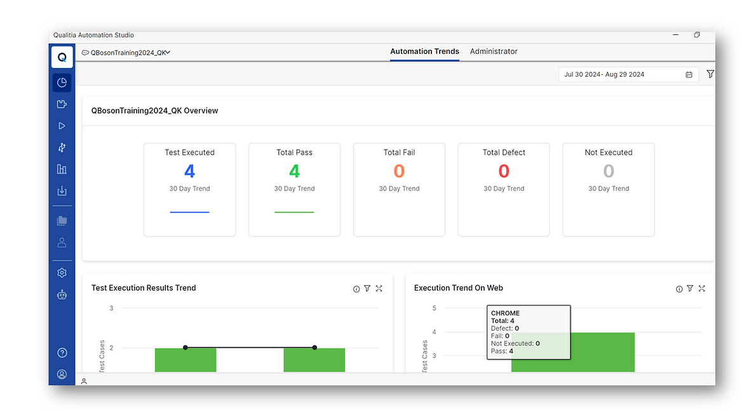Click the green Total Pass trend line
The image size is (756, 412).
point(294,212)
